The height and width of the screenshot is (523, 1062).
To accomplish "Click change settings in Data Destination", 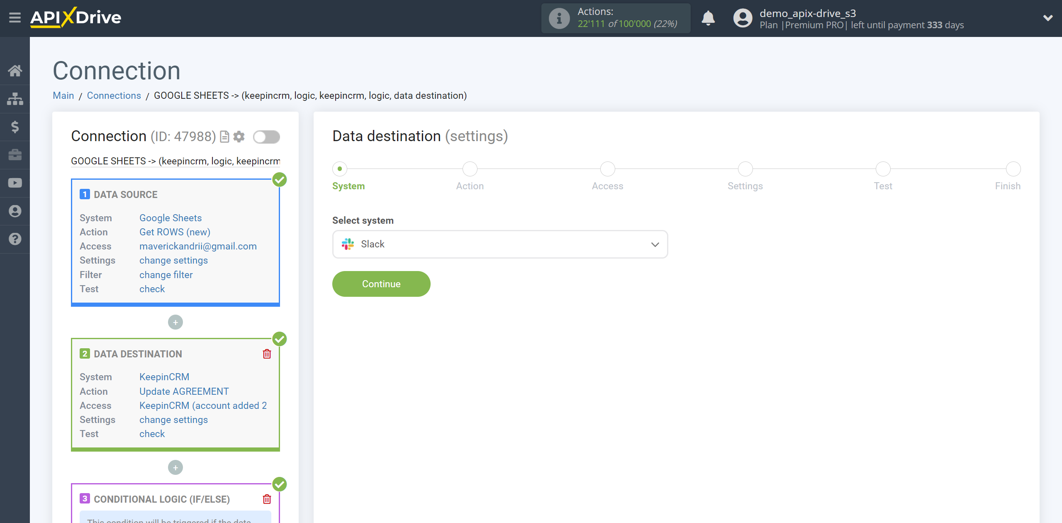I will coord(173,420).
